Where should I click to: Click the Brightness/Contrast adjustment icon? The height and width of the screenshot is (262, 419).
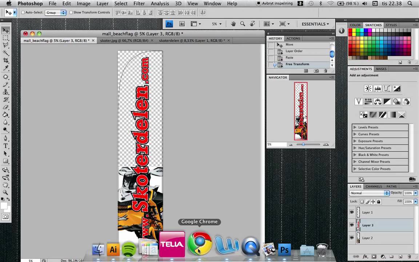(368, 88)
